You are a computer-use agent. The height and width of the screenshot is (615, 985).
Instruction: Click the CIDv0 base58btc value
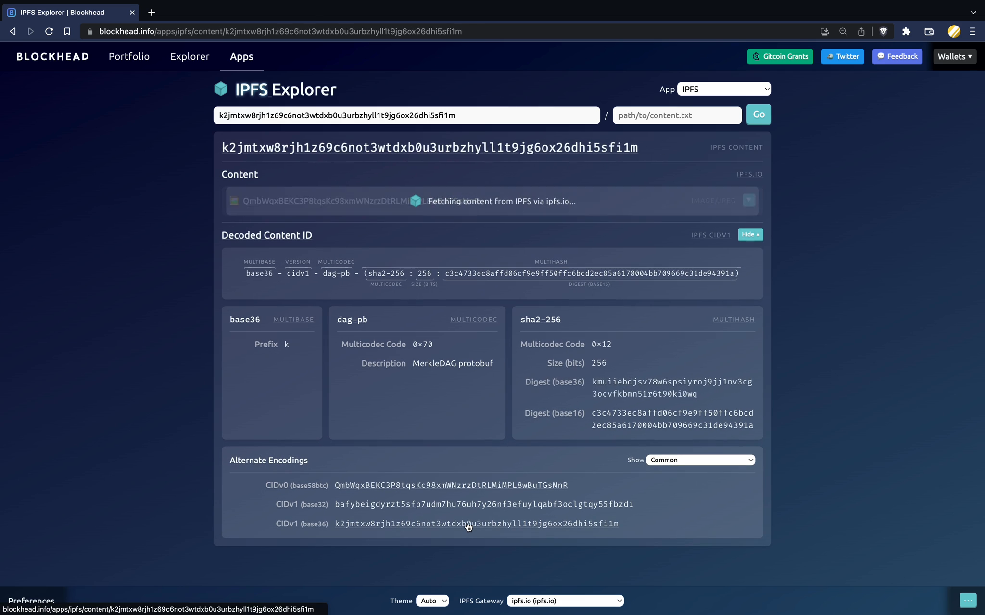(x=451, y=485)
